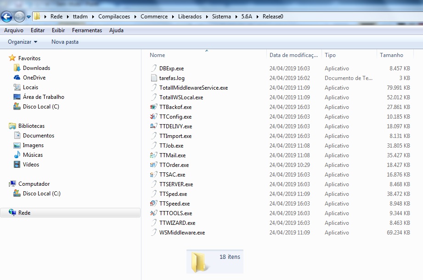Expand the Organizar dropdown
The height and width of the screenshot is (280, 423).
pos(23,42)
